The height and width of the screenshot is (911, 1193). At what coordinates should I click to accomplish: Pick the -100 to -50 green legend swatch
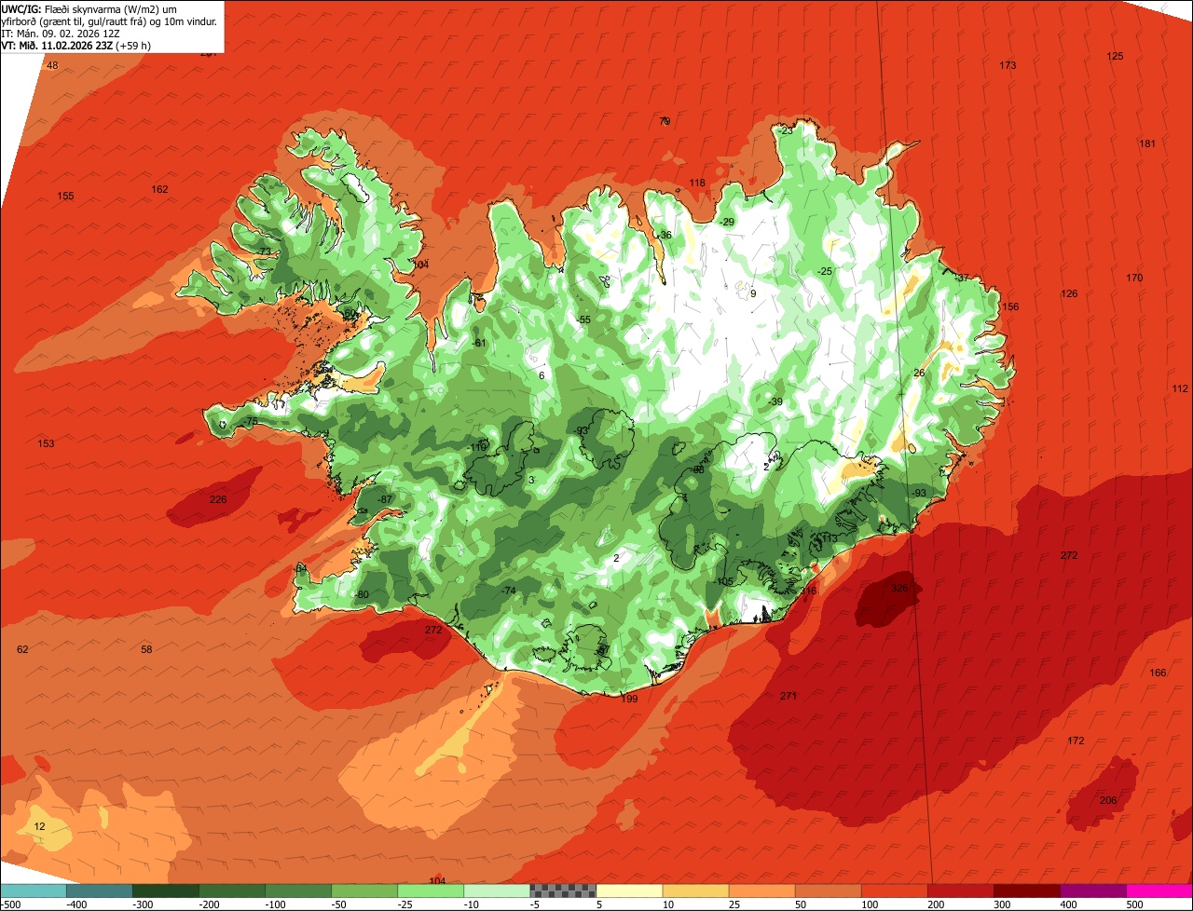tap(298, 891)
